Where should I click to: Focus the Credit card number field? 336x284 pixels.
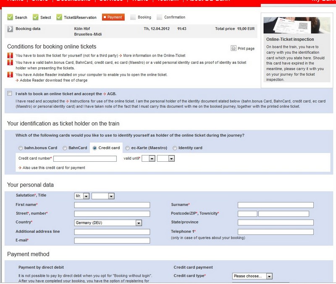tap(85, 159)
